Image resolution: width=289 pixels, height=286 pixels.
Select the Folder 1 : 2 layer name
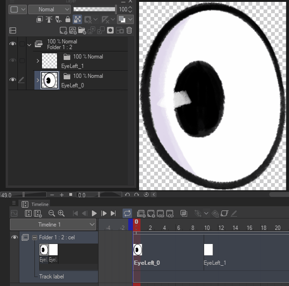click(x=59, y=47)
